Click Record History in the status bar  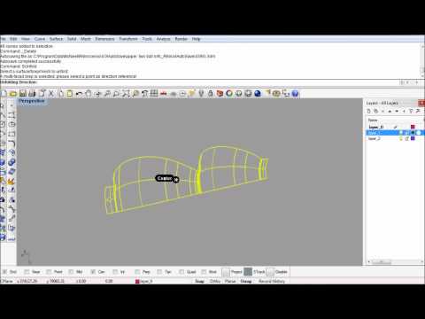click(272, 281)
